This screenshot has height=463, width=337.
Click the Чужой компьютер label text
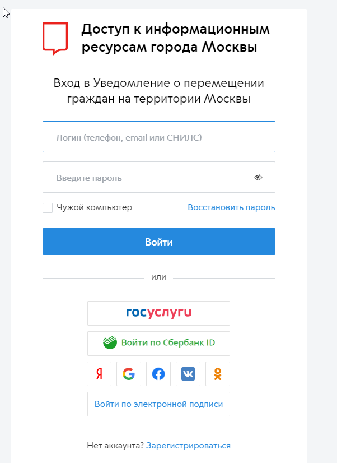[95, 207]
